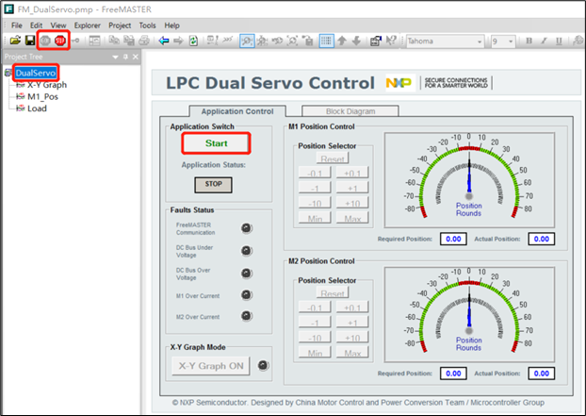Click the M1 Position Rounds gauge
The height and width of the screenshot is (416, 586).
[469, 180]
